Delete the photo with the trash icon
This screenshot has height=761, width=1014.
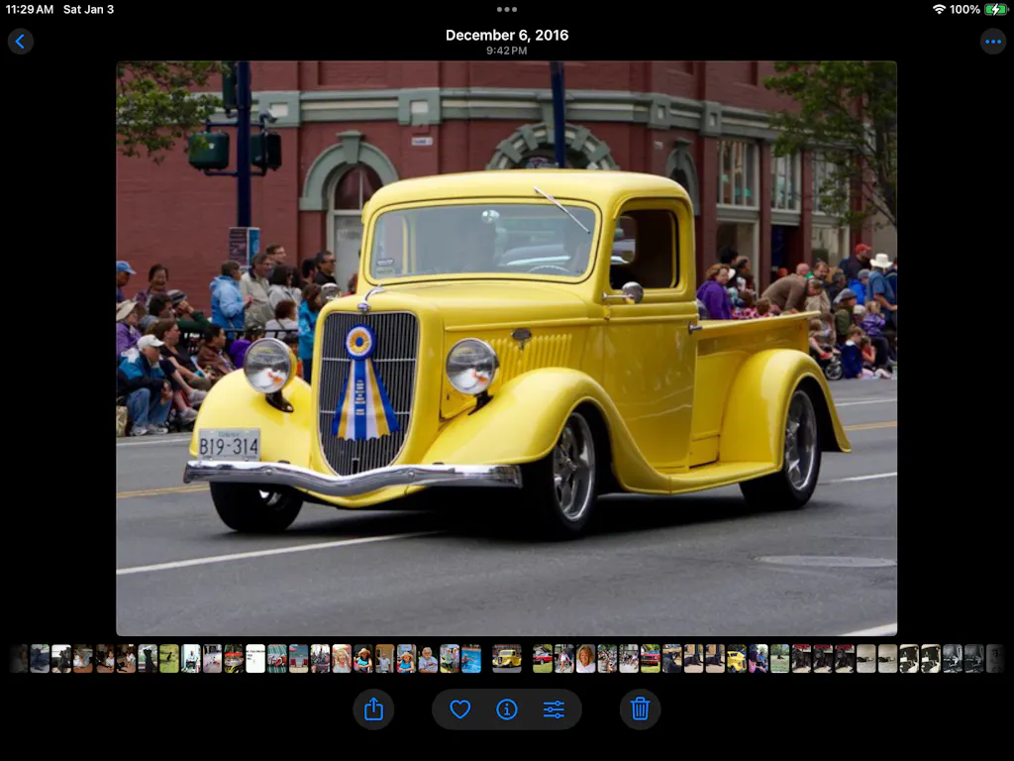pos(640,709)
